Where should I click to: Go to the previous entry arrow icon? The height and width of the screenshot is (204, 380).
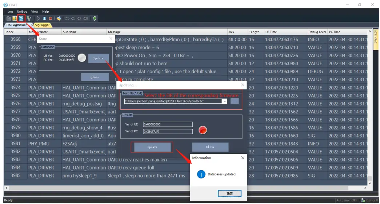[x=73, y=19]
